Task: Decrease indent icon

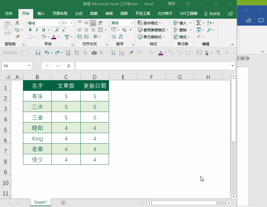Action: coord(79,37)
